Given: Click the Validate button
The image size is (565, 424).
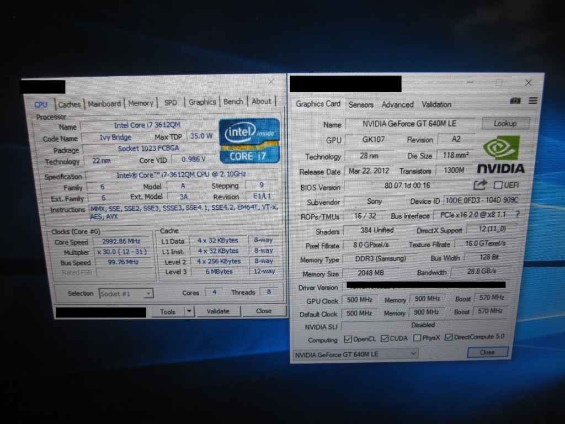Looking at the screenshot, I should [x=217, y=311].
